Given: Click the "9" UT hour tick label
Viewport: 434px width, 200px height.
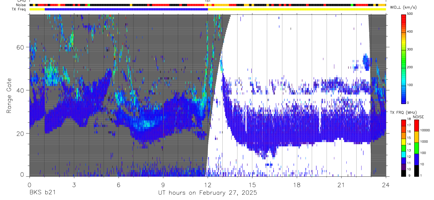Looking at the screenshot, I should point(163,185).
